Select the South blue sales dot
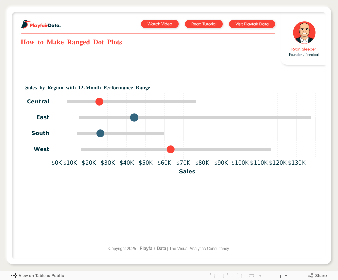This screenshot has width=338, height=280. coord(100,133)
